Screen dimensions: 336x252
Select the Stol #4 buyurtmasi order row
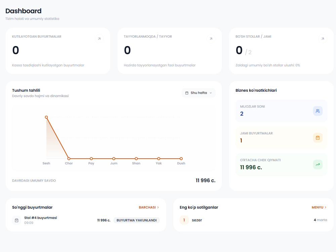pos(86,220)
